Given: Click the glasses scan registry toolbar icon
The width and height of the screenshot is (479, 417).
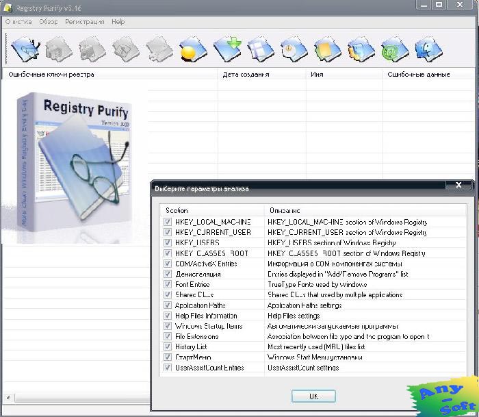Looking at the screenshot, I should [x=26, y=49].
